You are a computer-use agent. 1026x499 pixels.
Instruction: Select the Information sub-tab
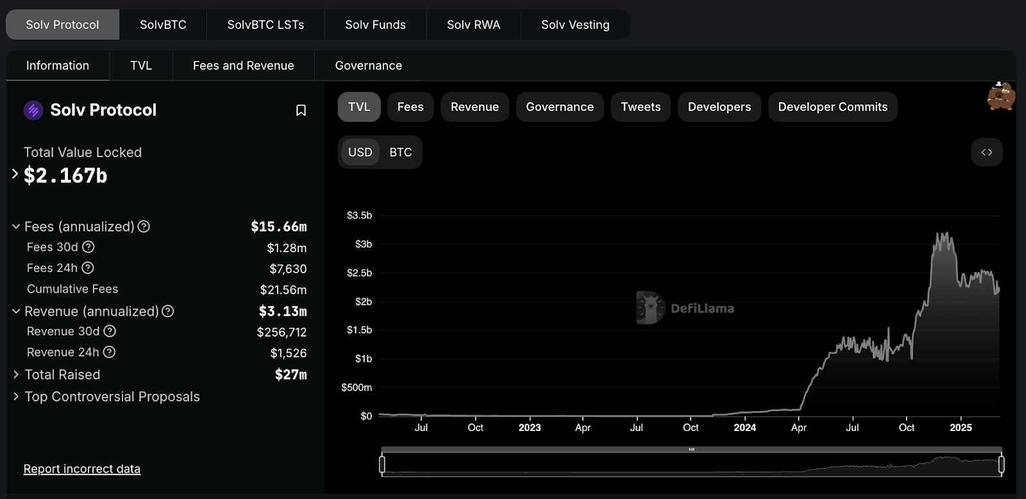tap(58, 65)
